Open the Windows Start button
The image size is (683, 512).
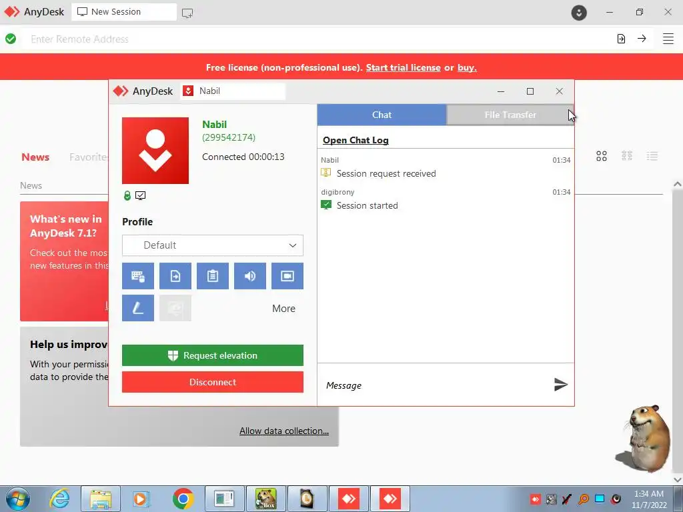[18, 499]
